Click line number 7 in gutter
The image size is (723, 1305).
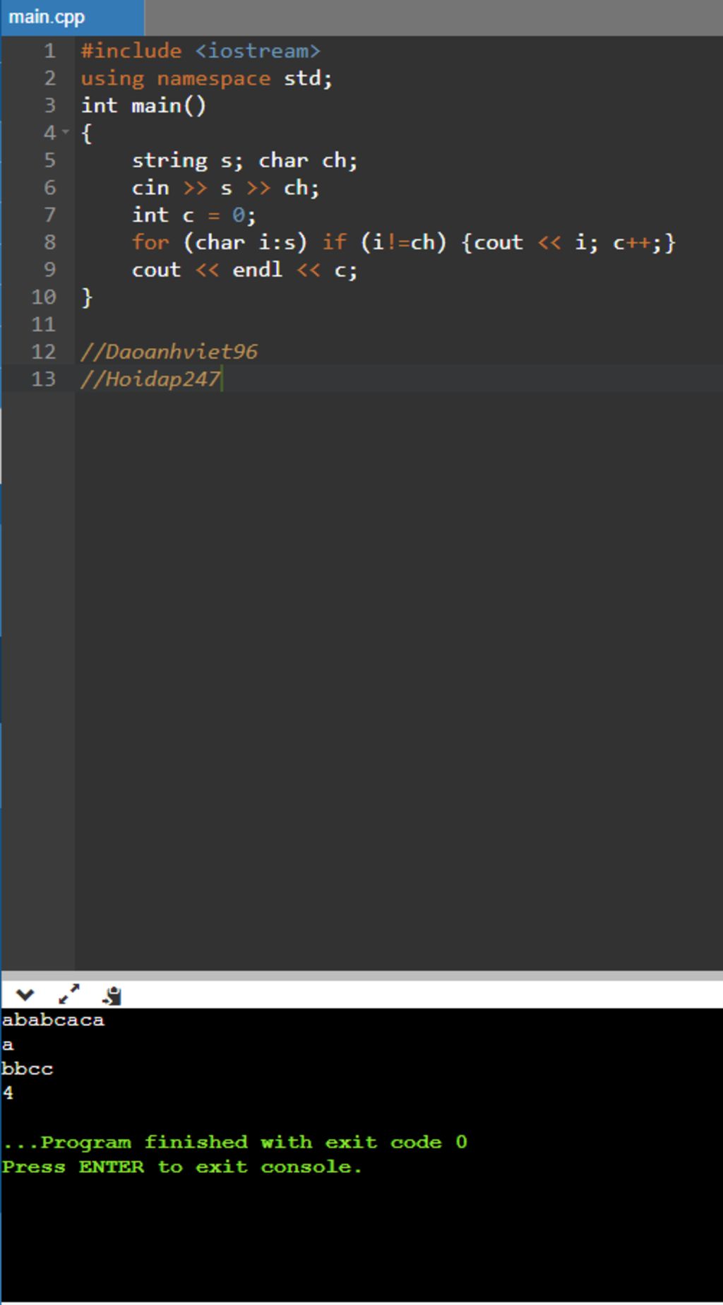[x=49, y=215]
